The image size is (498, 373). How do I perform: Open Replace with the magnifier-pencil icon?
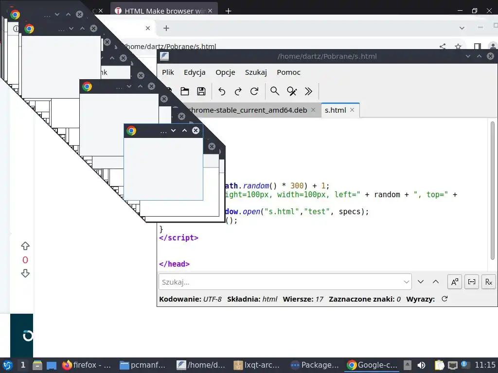click(292, 91)
